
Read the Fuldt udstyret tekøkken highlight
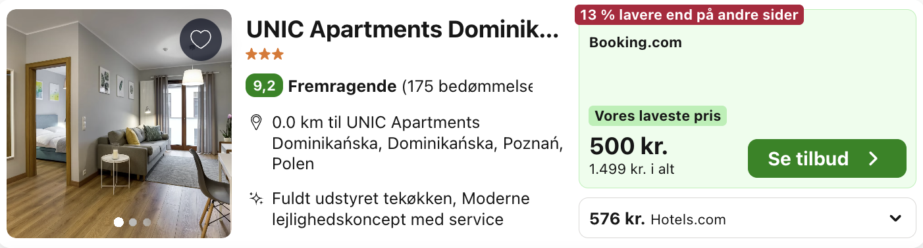[x=401, y=209]
